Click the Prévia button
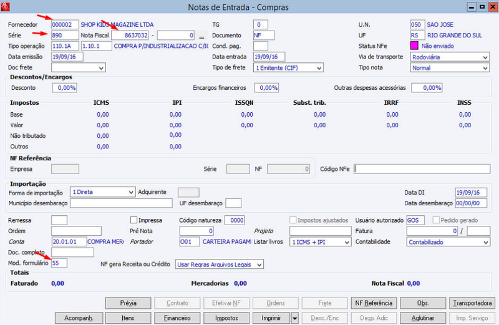The image size is (499, 325). [128, 303]
